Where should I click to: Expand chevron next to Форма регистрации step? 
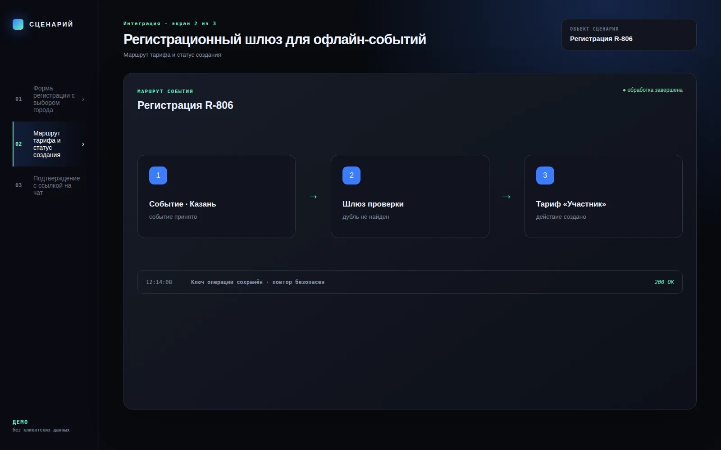(83, 99)
